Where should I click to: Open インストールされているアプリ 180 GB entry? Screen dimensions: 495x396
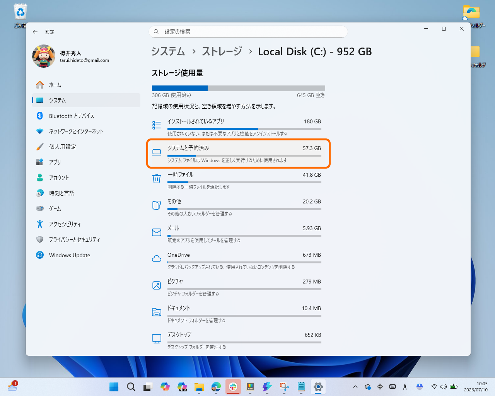tap(238, 127)
